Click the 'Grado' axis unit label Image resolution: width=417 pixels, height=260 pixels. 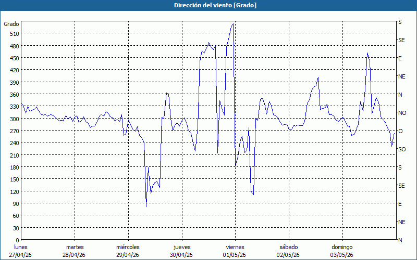11,24
